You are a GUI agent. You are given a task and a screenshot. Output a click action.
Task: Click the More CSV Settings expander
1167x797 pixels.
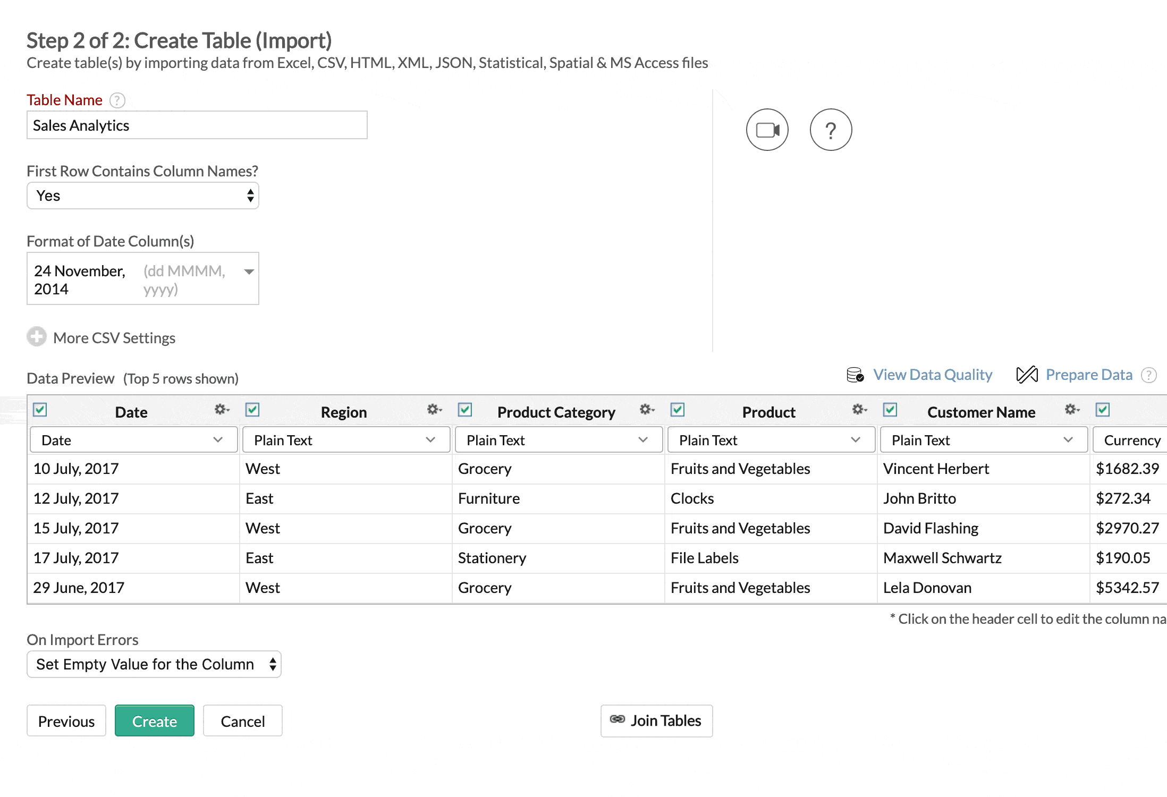tap(101, 338)
